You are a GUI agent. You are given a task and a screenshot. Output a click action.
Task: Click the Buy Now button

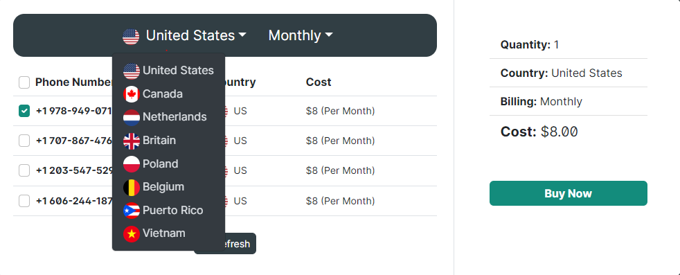point(568,193)
